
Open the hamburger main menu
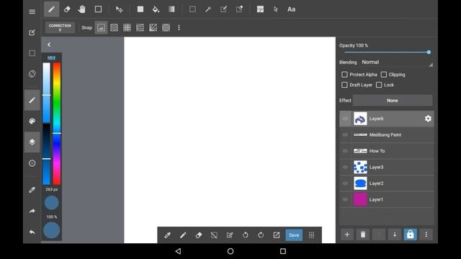(32, 12)
